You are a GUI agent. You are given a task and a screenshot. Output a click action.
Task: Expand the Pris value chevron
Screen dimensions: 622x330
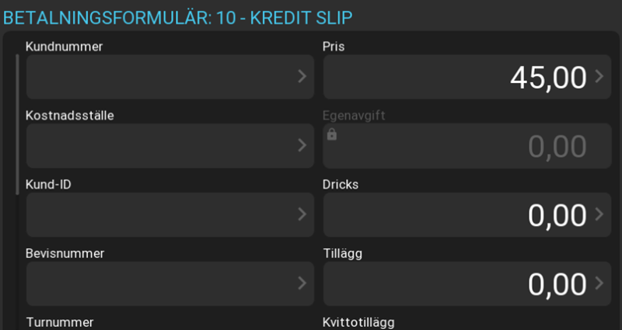pyautogui.click(x=599, y=76)
